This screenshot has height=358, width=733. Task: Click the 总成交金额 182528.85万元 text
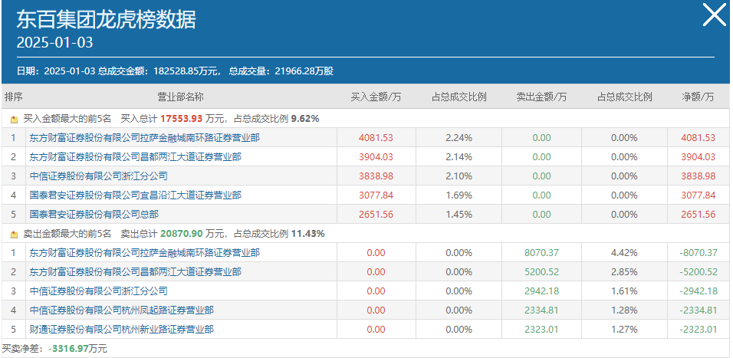pyautogui.click(x=159, y=71)
